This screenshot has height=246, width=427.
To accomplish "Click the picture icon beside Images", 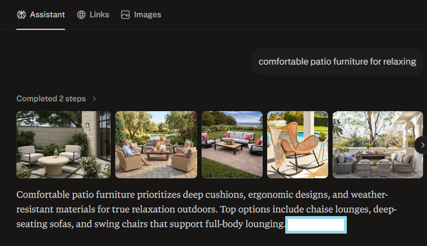I will tap(125, 15).
